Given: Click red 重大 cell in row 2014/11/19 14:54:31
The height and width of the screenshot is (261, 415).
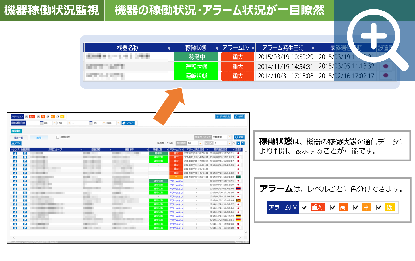Looking at the screenshot, I should click(x=238, y=67).
